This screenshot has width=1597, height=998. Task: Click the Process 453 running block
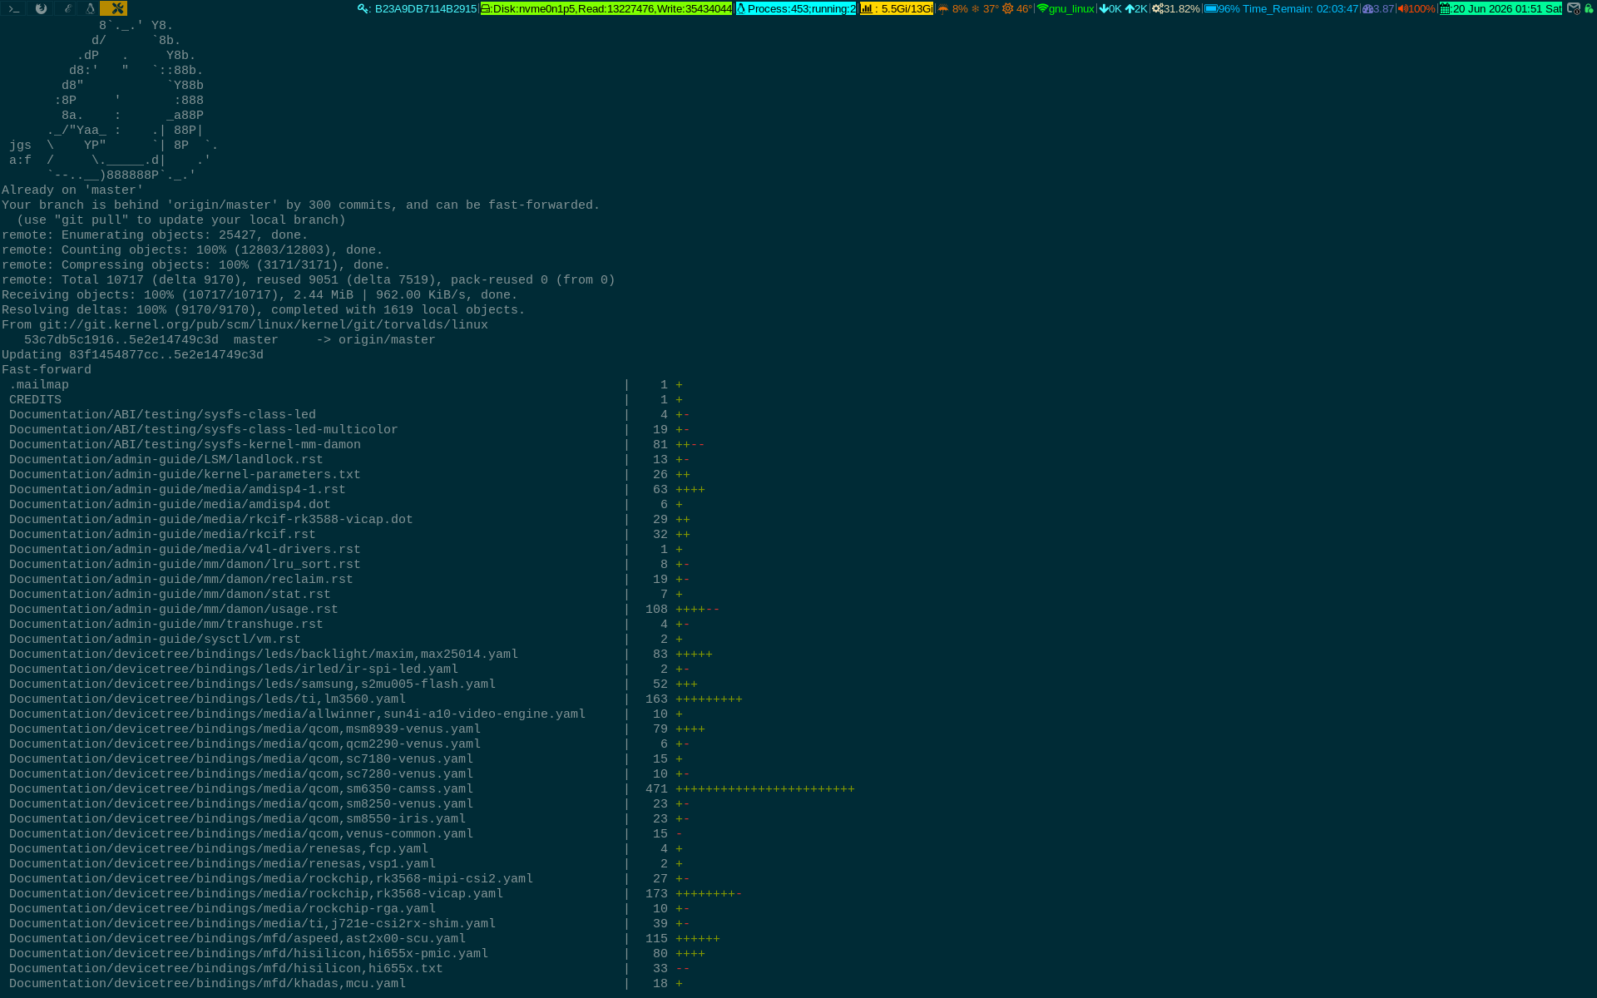pos(796,8)
